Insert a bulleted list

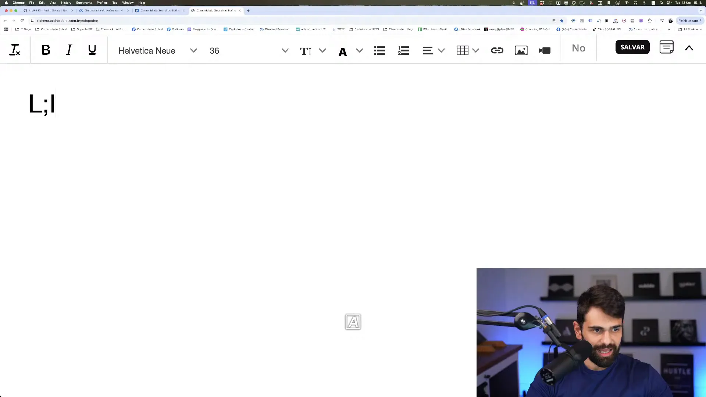(379, 50)
